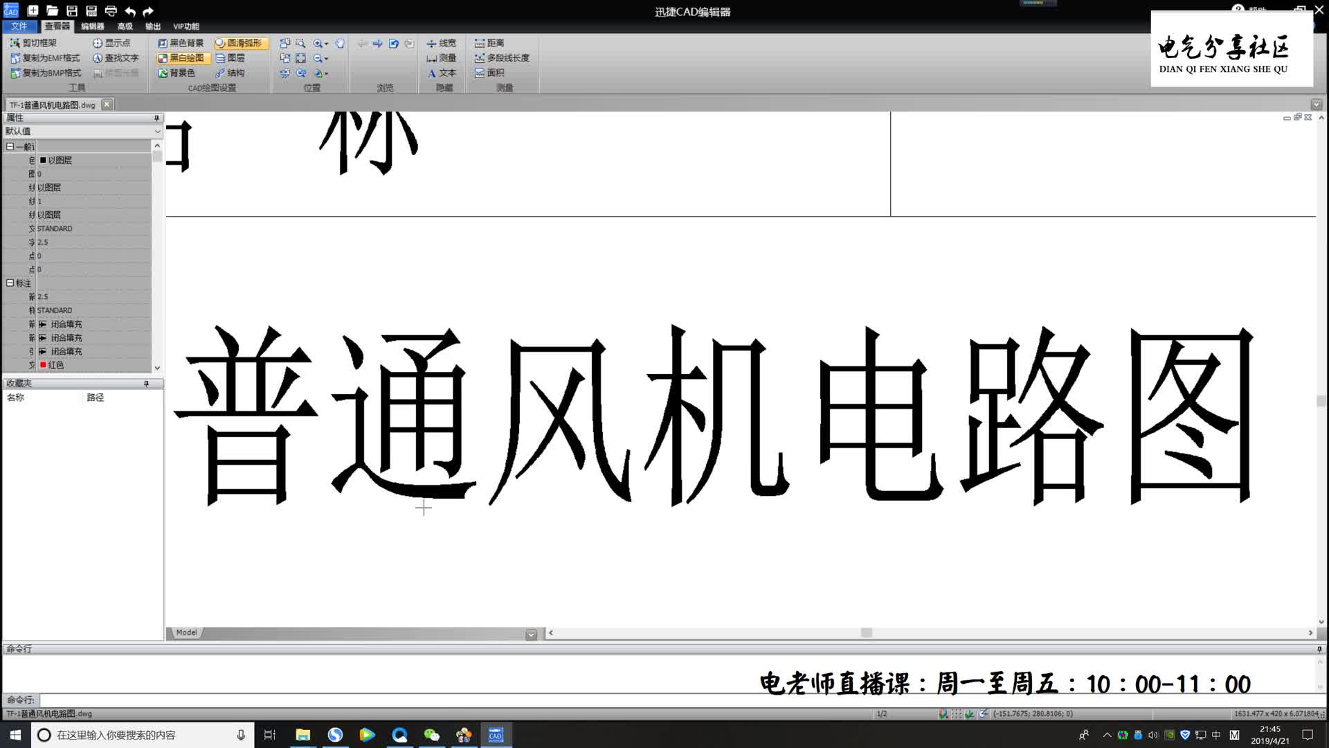Collapse the 一般 property group

(10, 146)
